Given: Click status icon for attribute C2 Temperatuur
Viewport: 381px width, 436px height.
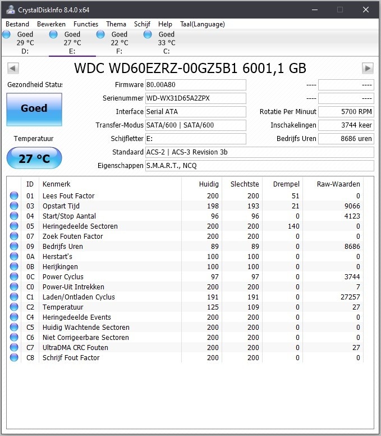Looking at the screenshot, I should pyautogui.click(x=14, y=307).
